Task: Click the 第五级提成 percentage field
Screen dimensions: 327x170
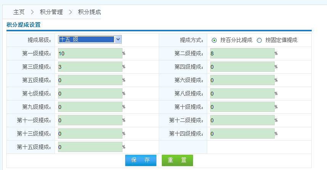Action: [x=90, y=80]
